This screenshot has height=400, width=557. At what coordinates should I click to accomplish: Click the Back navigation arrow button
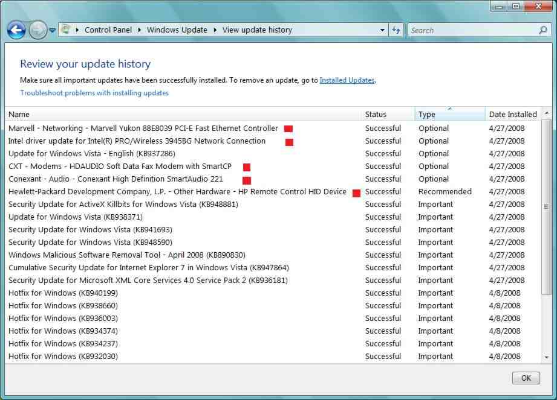pyautogui.click(x=16, y=30)
